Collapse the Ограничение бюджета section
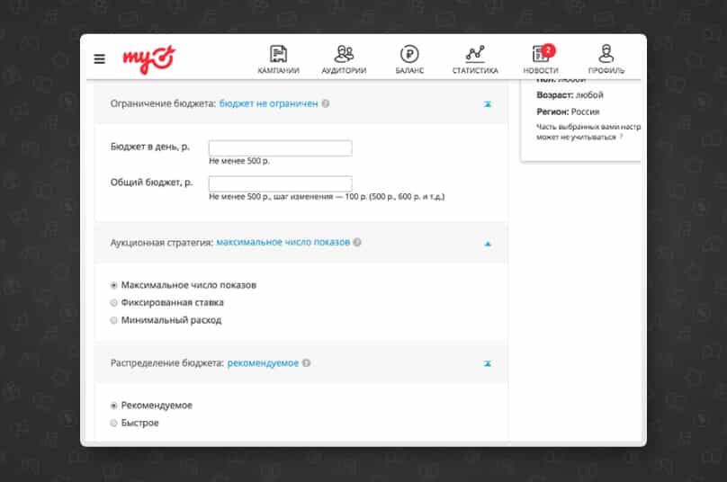This screenshot has width=727, height=482. pyautogui.click(x=488, y=104)
